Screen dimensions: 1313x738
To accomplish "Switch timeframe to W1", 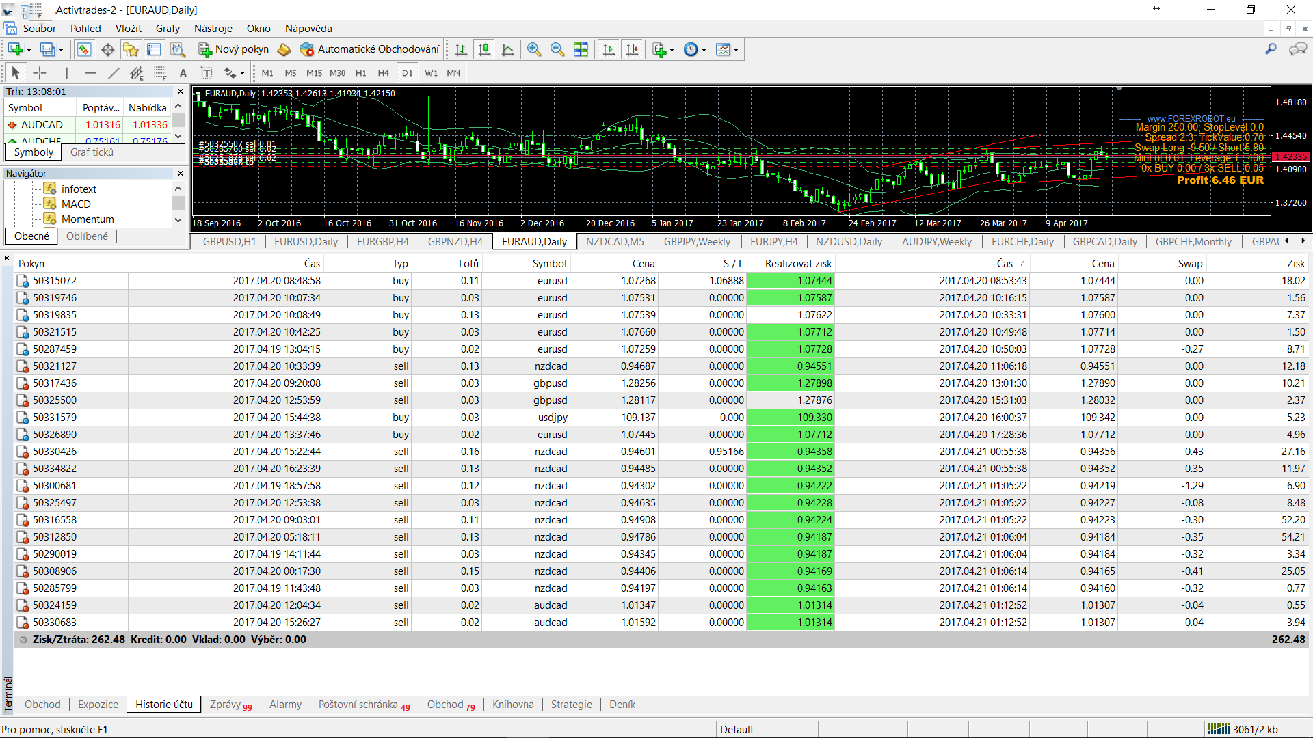I will point(431,72).
